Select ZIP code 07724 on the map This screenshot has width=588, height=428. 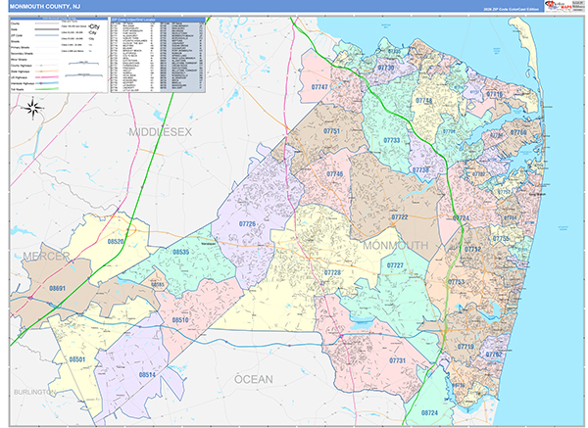[x=461, y=218]
